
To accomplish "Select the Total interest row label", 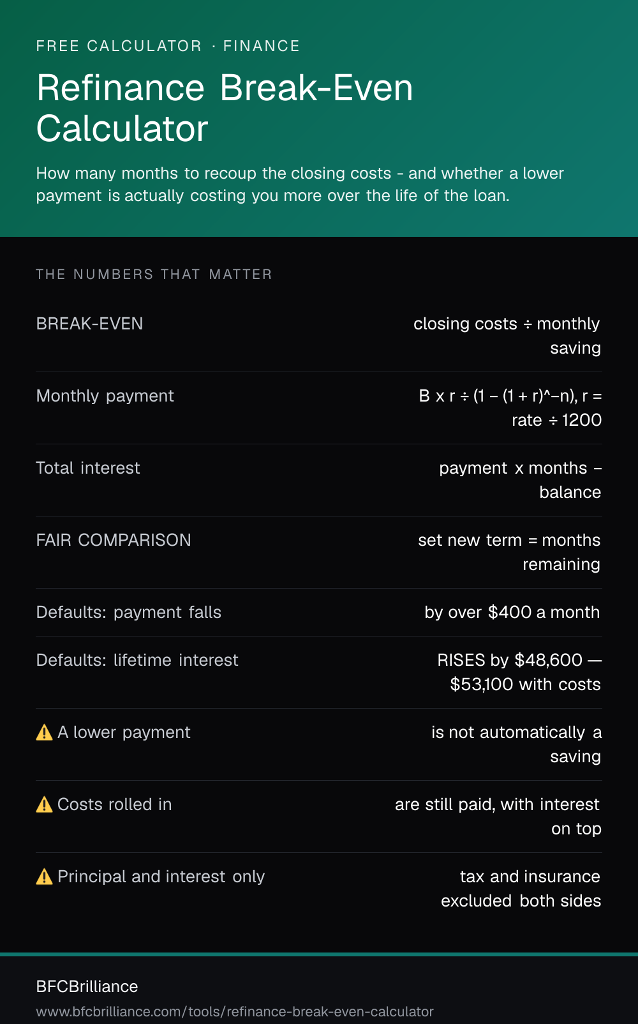I will point(88,468).
